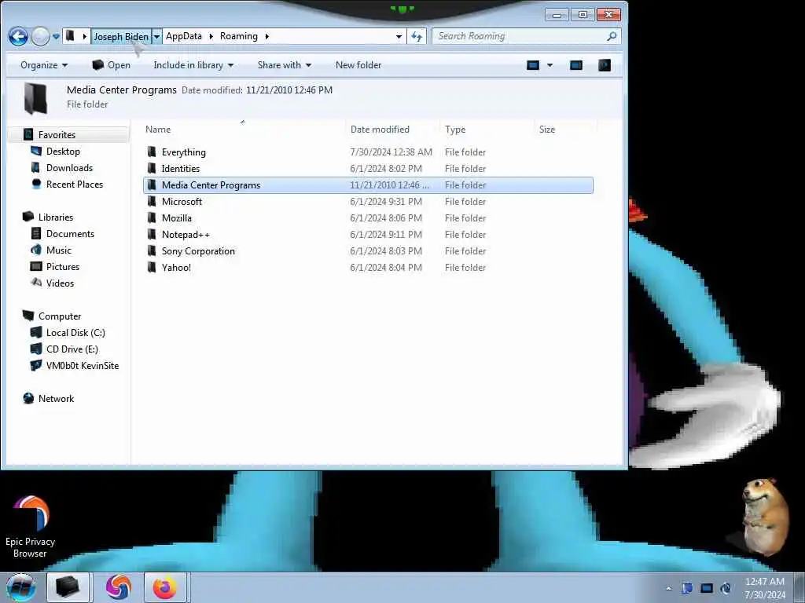Expand the arrow after AppData breadcrumb

click(x=211, y=36)
